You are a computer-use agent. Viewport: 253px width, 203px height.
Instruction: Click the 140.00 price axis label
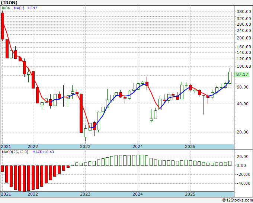pyautogui.click(x=244, y=52)
